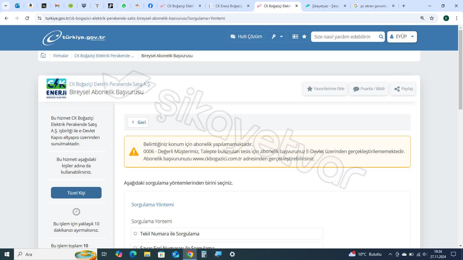Open Hızlı Çözüm with the chat icon
This screenshot has width=463, height=260.
point(246,36)
